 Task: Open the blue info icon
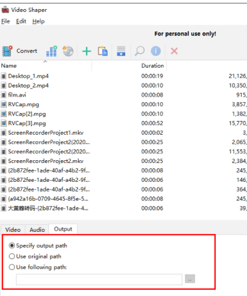tap(156, 51)
